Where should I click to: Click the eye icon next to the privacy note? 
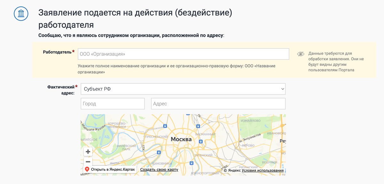[x=300, y=54]
